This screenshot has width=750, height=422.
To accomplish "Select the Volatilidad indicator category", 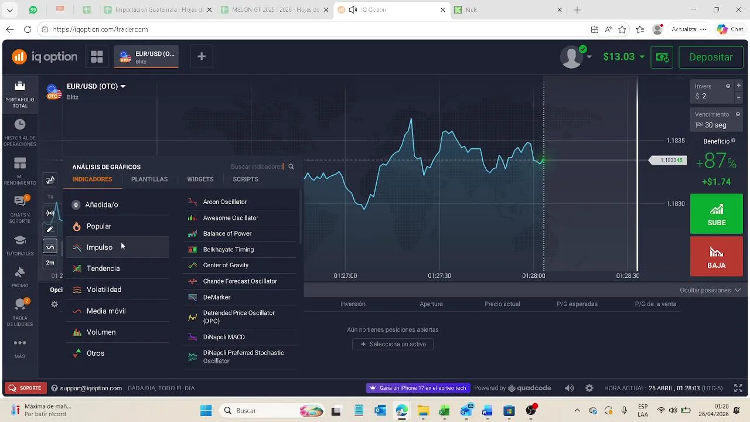I will coord(117,290).
